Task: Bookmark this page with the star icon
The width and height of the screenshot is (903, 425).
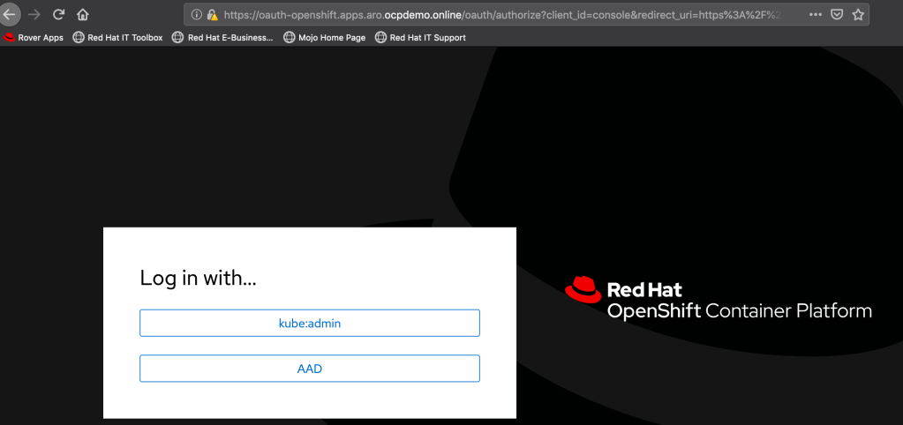Action: coord(857,15)
